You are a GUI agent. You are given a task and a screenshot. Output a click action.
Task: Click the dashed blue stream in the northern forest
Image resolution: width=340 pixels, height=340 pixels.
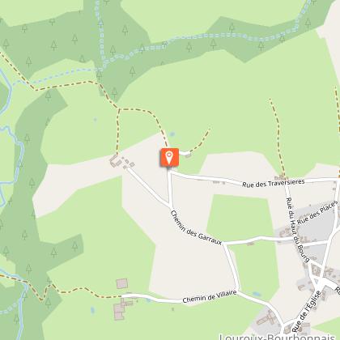point(189,39)
